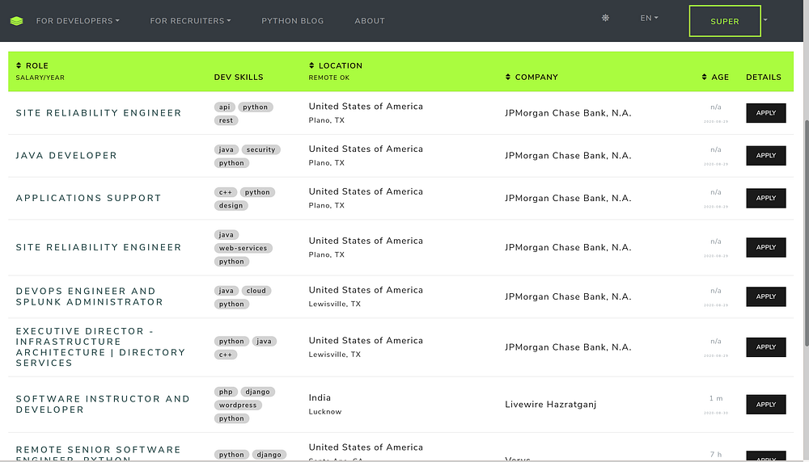Screen dimensions: 809x462
Task: Click the SUPER account button
Action: (725, 21)
